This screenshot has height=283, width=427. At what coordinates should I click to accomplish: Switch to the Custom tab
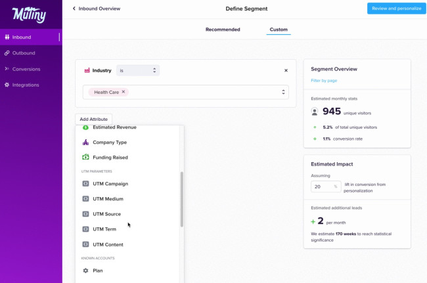279,30
